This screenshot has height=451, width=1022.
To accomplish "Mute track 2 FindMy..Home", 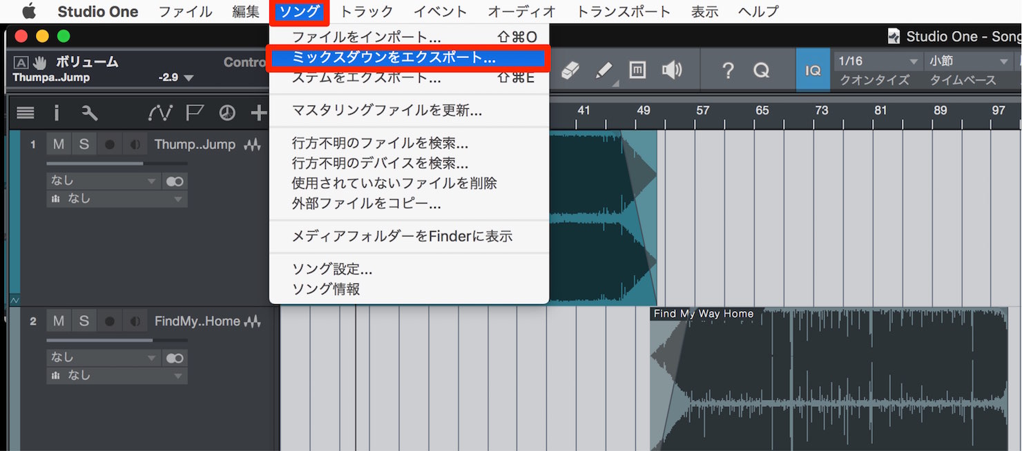I will tap(59, 321).
